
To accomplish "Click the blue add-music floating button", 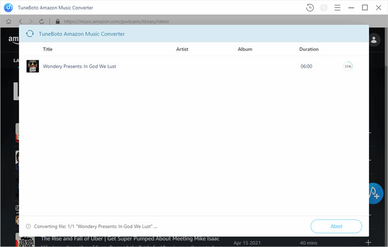I will 376,193.
